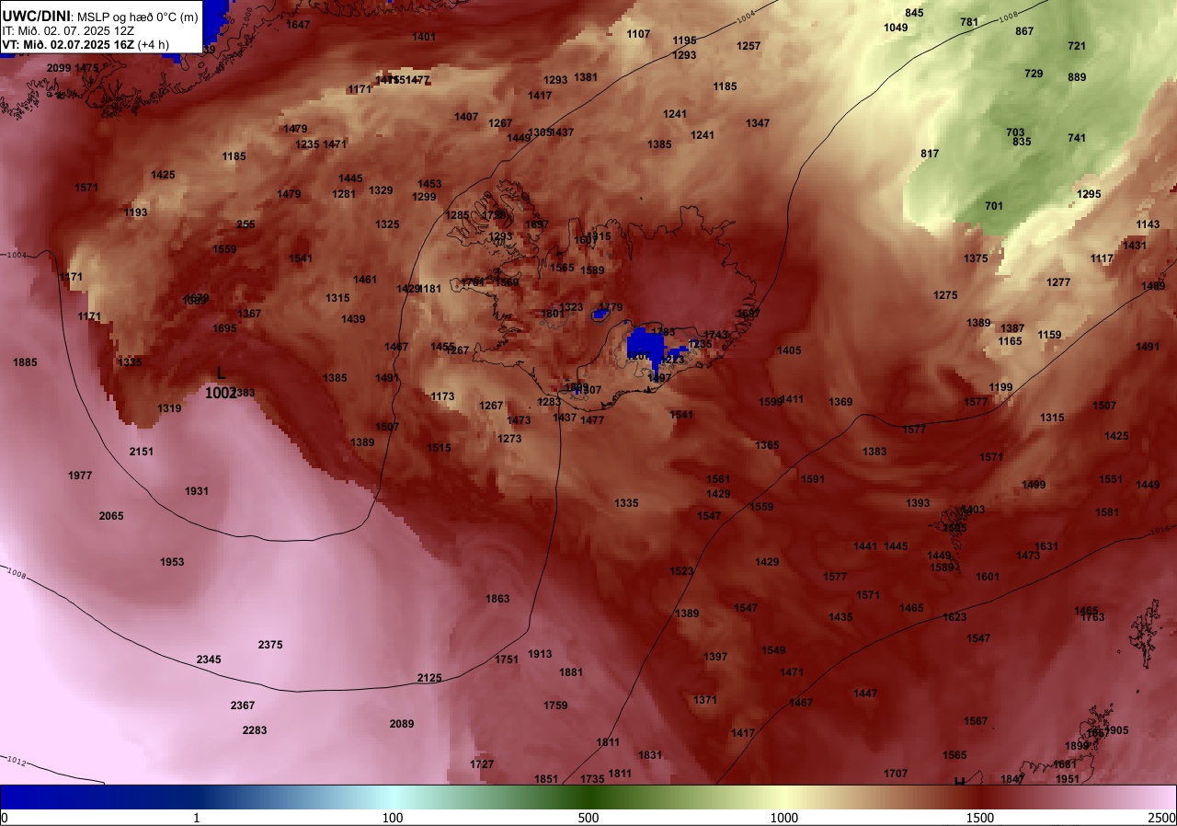Screen dimensions: 1177x826
Task: Click the height value 1759
Action: click(555, 706)
